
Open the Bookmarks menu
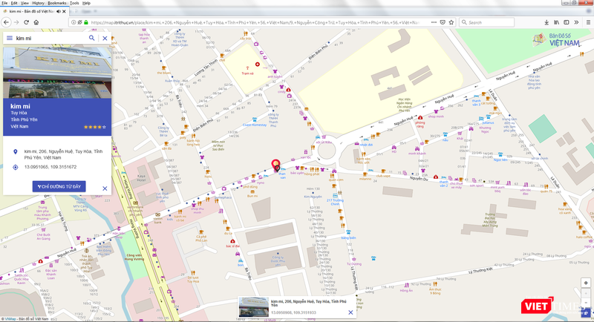pyautogui.click(x=57, y=3)
